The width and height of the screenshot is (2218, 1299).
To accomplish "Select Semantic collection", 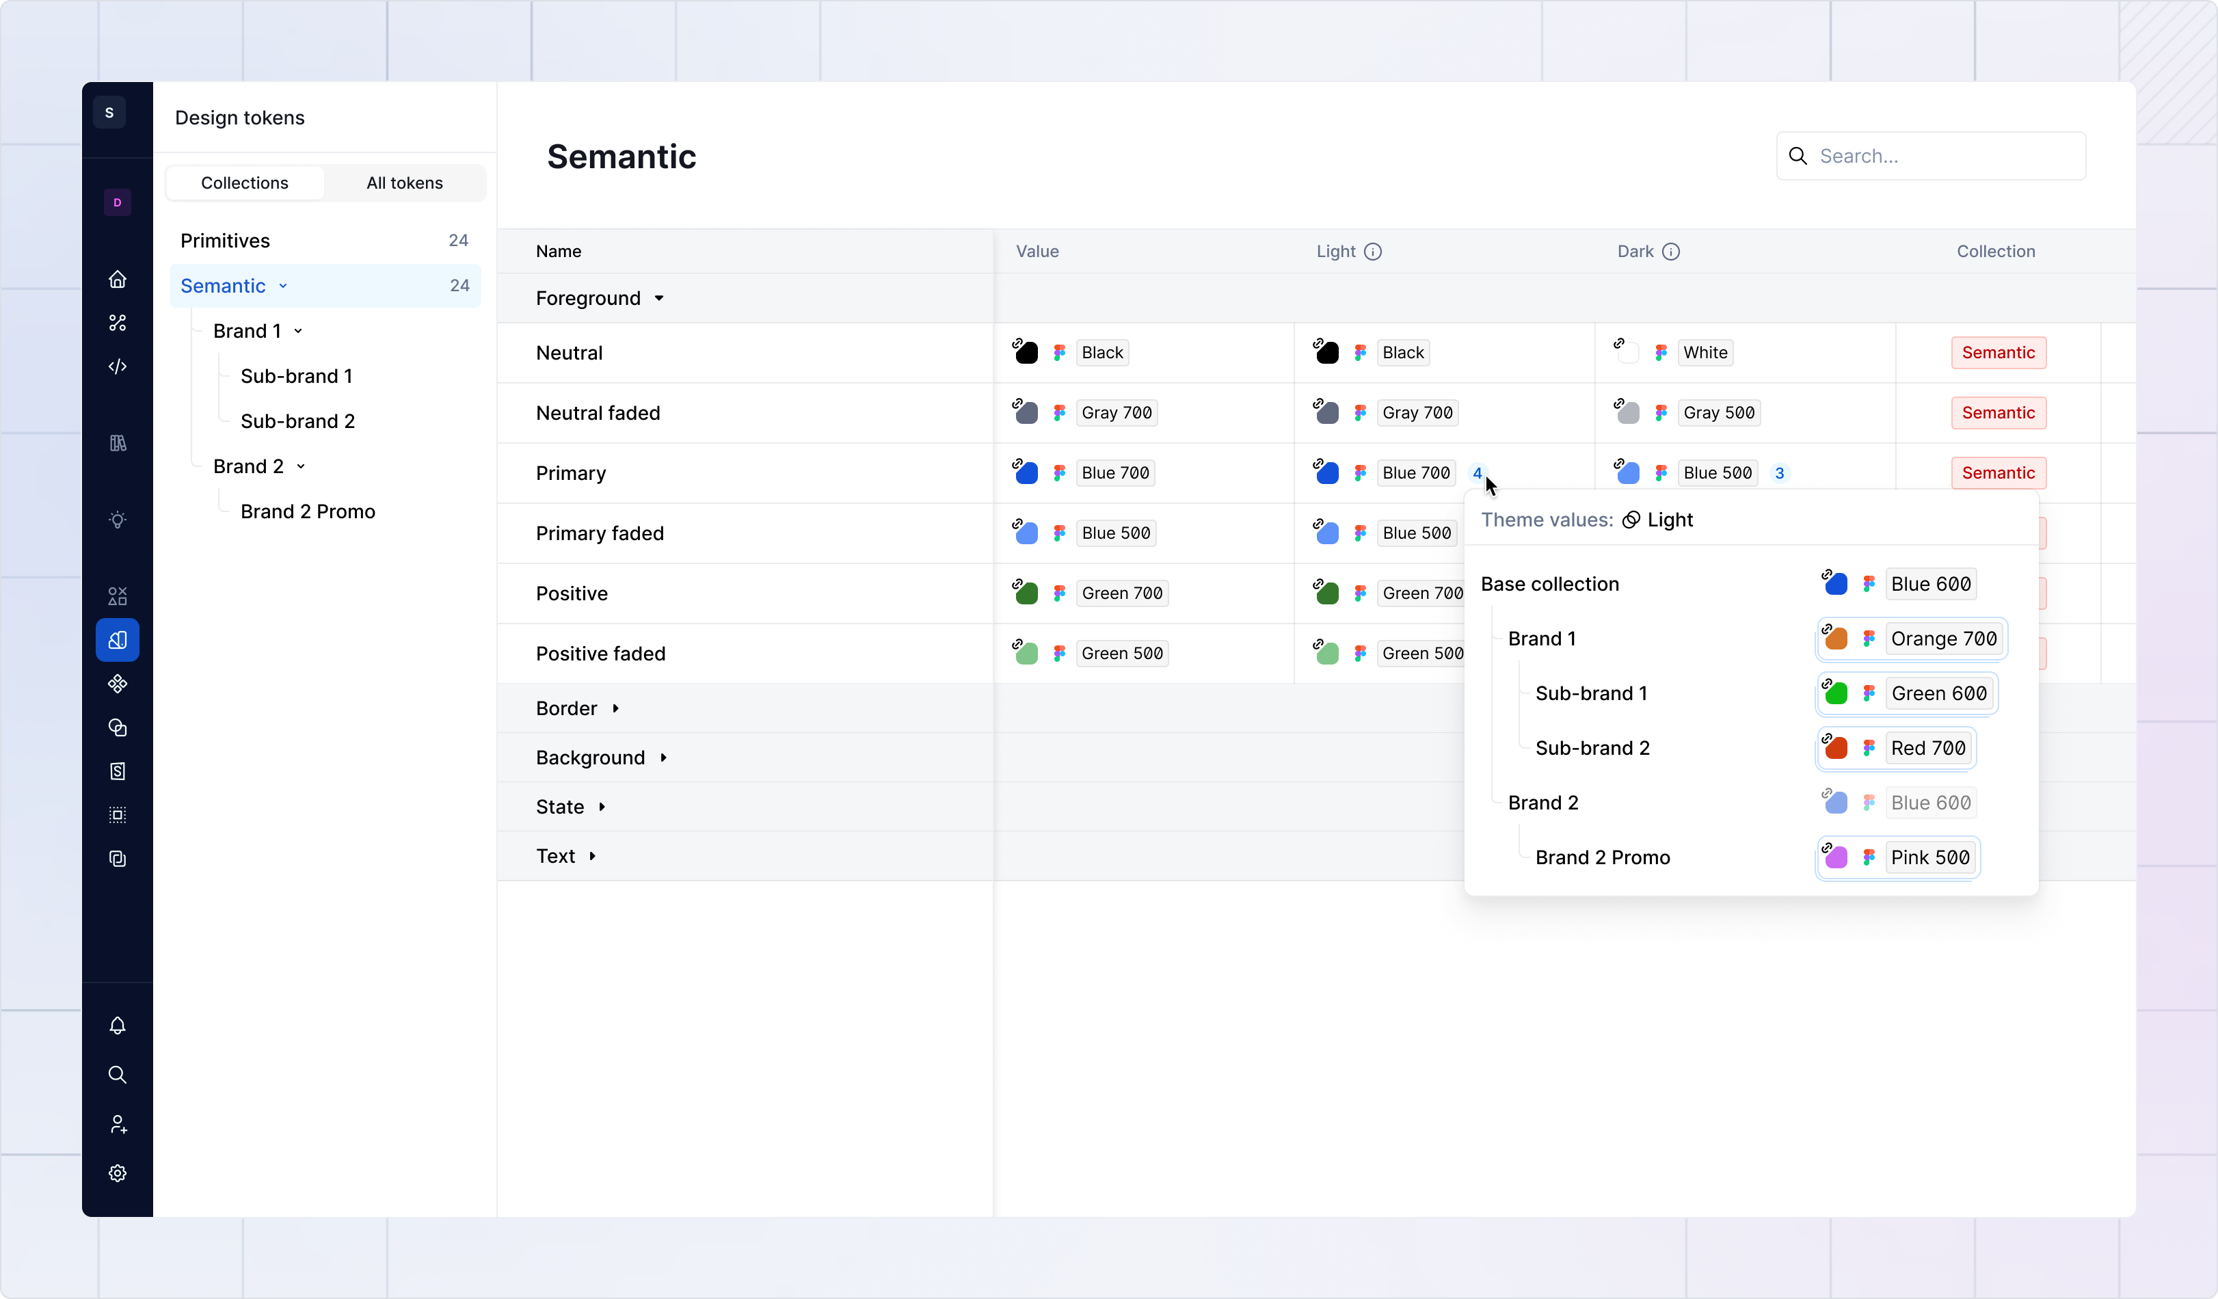I will [325, 286].
